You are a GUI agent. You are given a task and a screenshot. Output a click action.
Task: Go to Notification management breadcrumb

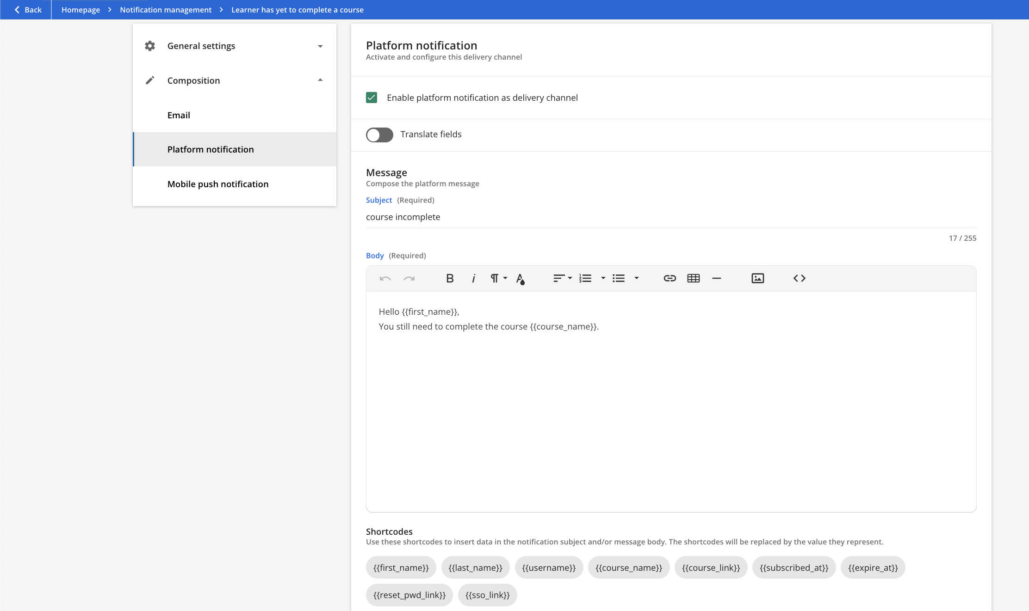tap(166, 10)
